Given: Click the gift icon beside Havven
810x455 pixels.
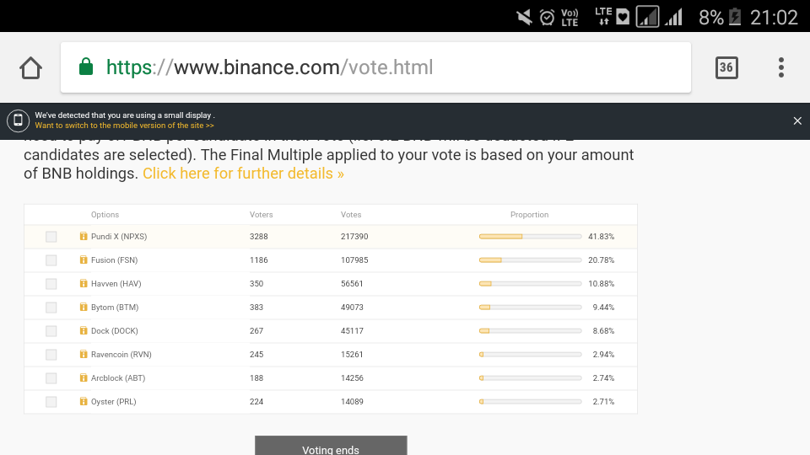Looking at the screenshot, I should point(84,284).
